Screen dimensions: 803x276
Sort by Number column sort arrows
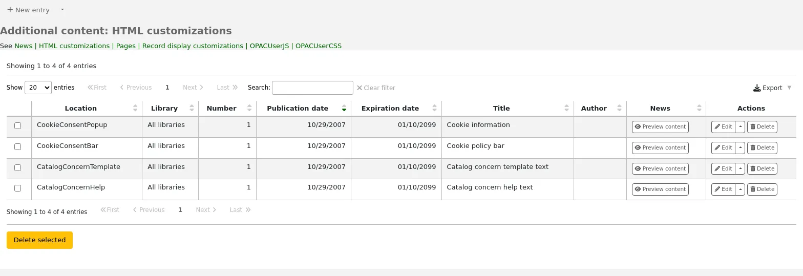(x=249, y=108)
